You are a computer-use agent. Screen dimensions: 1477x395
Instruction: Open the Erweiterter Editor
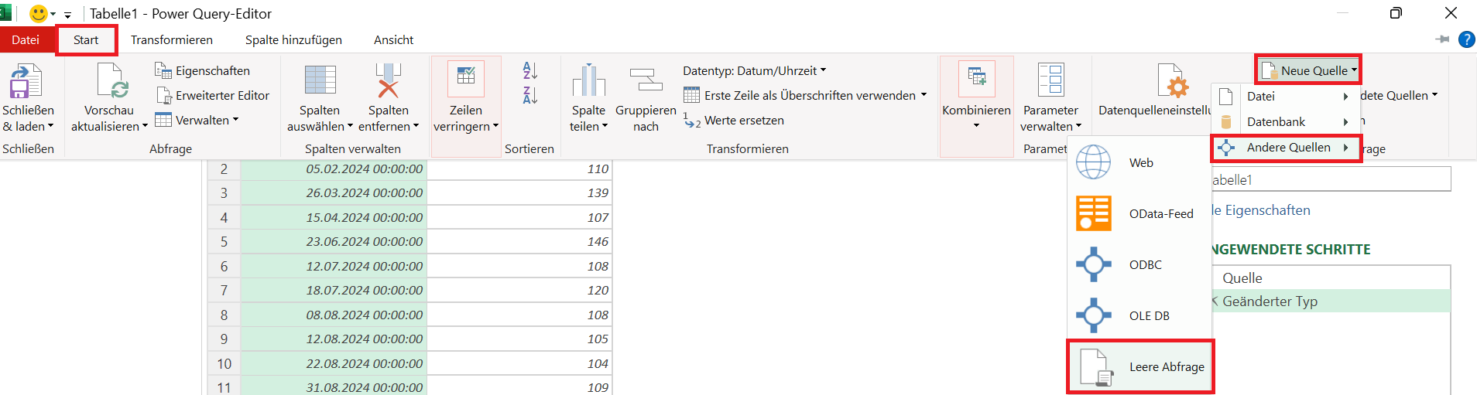213,95
